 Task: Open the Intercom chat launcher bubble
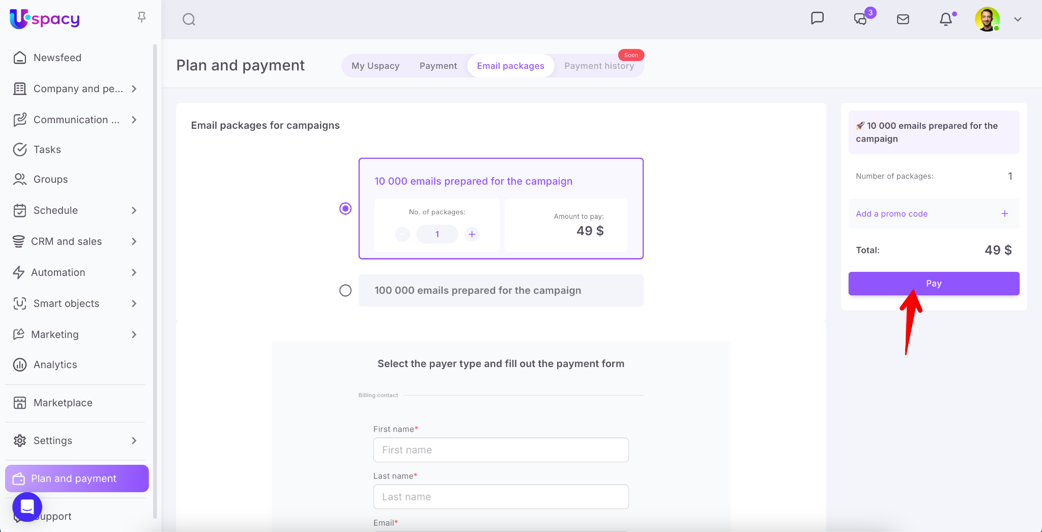[x=27, y=507]
